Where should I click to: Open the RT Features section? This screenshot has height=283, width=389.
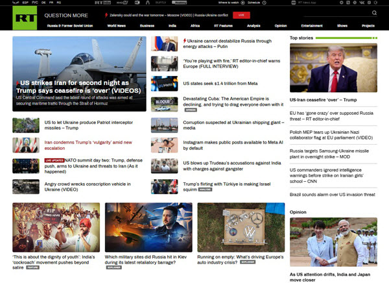[x=223, y=25]
